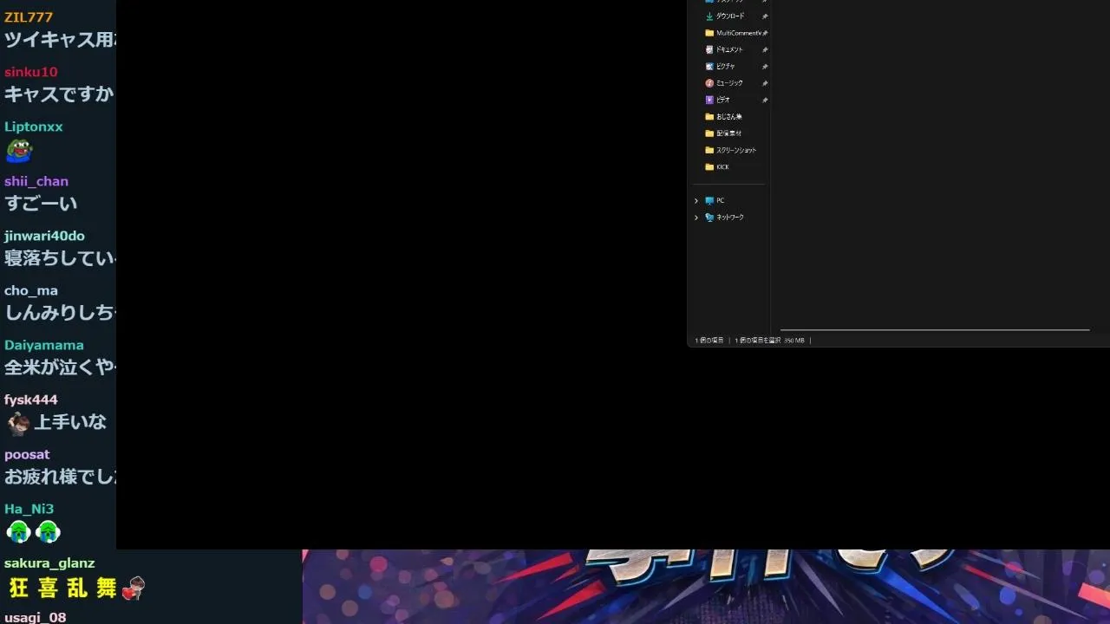Click the pin icon beside MultiCommentV folder
Screen dimensions: 1110x624
tap(765, 33)
